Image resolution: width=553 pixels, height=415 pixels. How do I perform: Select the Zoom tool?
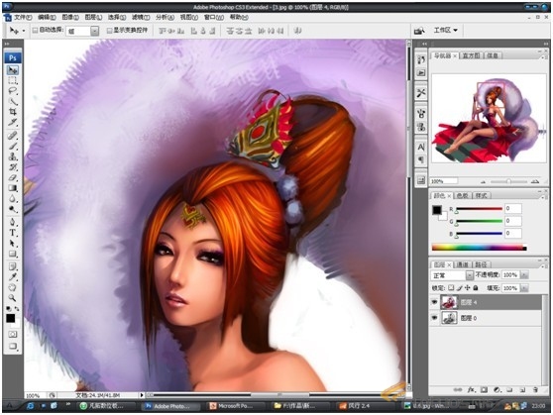coord(13,298)
